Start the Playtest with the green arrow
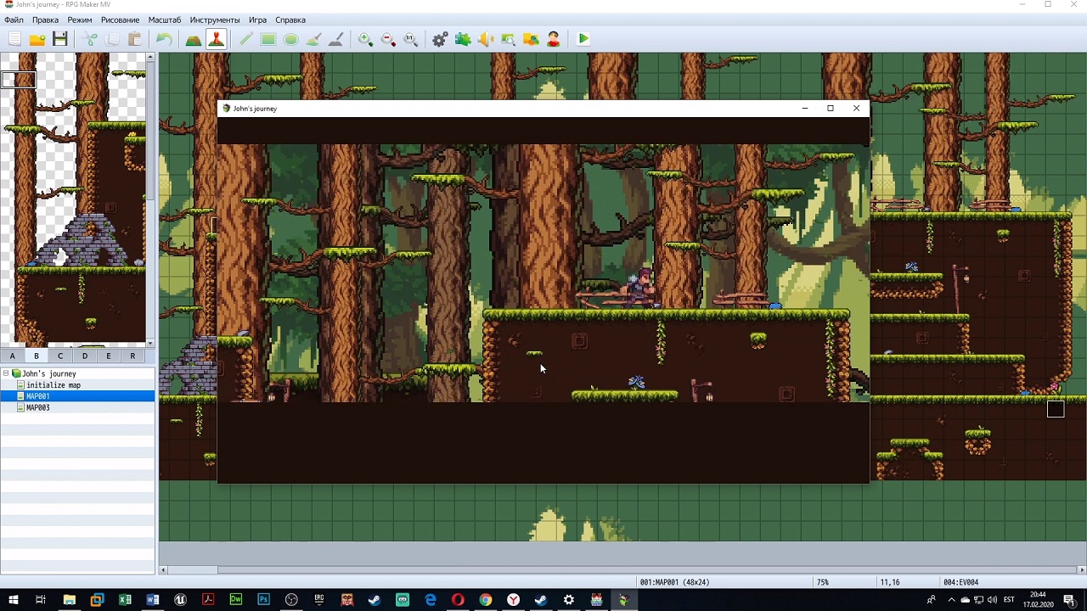1087x611 pixels. coord(583,39)
